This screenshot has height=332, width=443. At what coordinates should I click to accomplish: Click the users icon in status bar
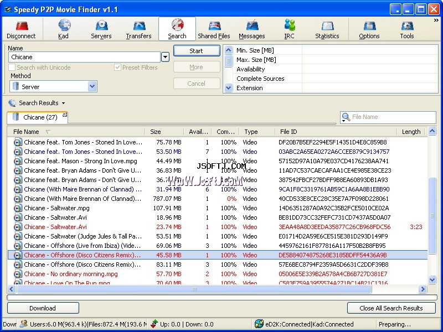tap(24, 324)
